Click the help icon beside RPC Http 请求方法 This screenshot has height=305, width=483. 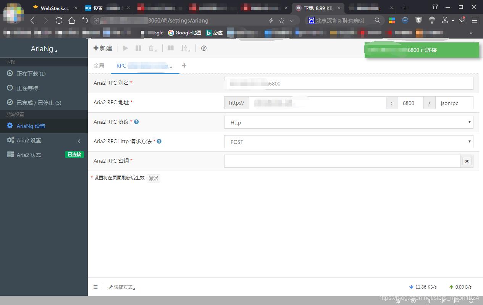[159, 141]
